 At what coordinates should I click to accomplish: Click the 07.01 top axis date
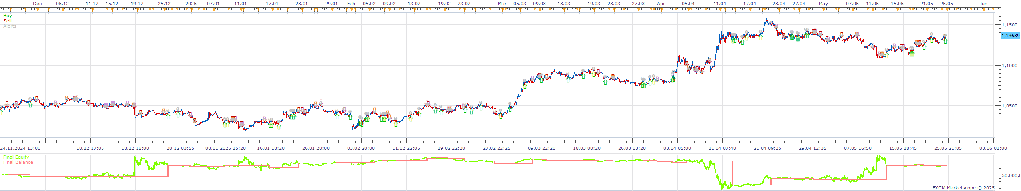pos(213,4)
